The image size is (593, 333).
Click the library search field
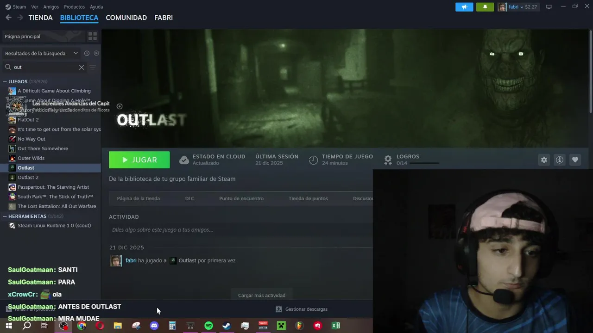click(44, 67)
